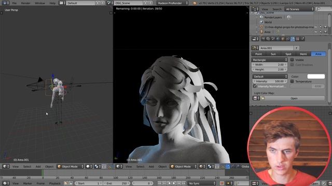This screenshot has width=332, height=186.
Task: Disable the Intensity Normalization checkbox
Action: (x=255, y=86)
